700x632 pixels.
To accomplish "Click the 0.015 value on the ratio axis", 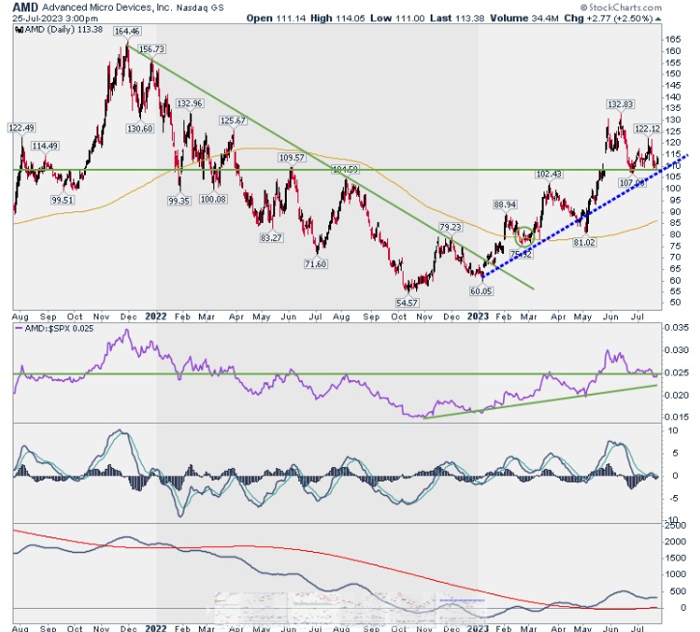I will point(677,417).
